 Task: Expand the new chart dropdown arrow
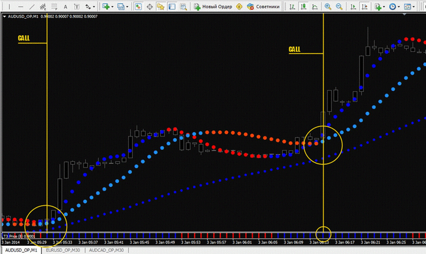112,7
